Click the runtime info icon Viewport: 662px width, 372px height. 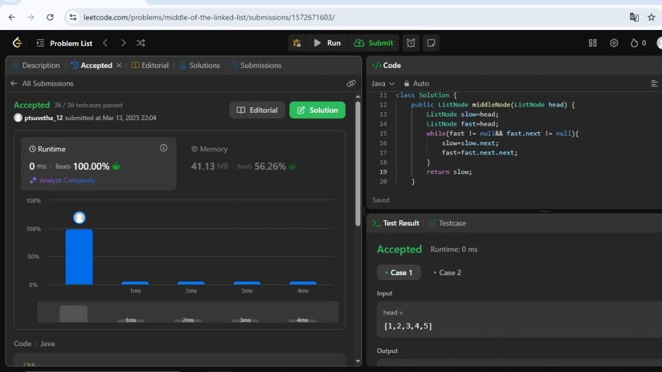(164, 148)
